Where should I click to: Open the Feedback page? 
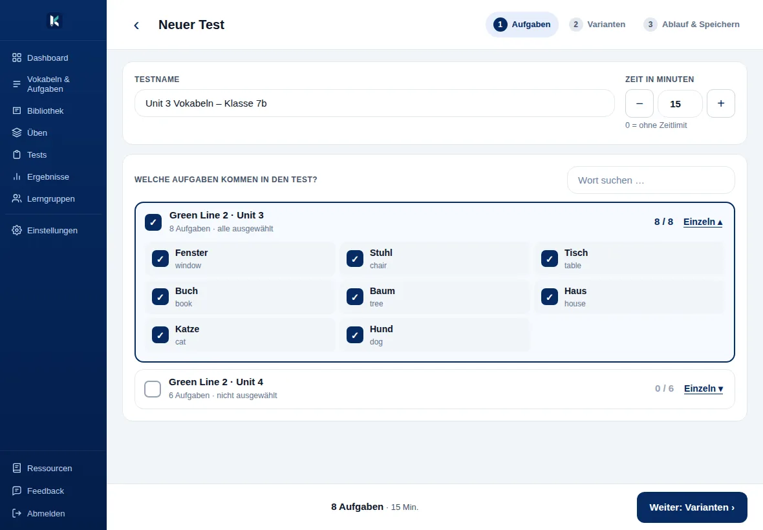pos(53,491)
